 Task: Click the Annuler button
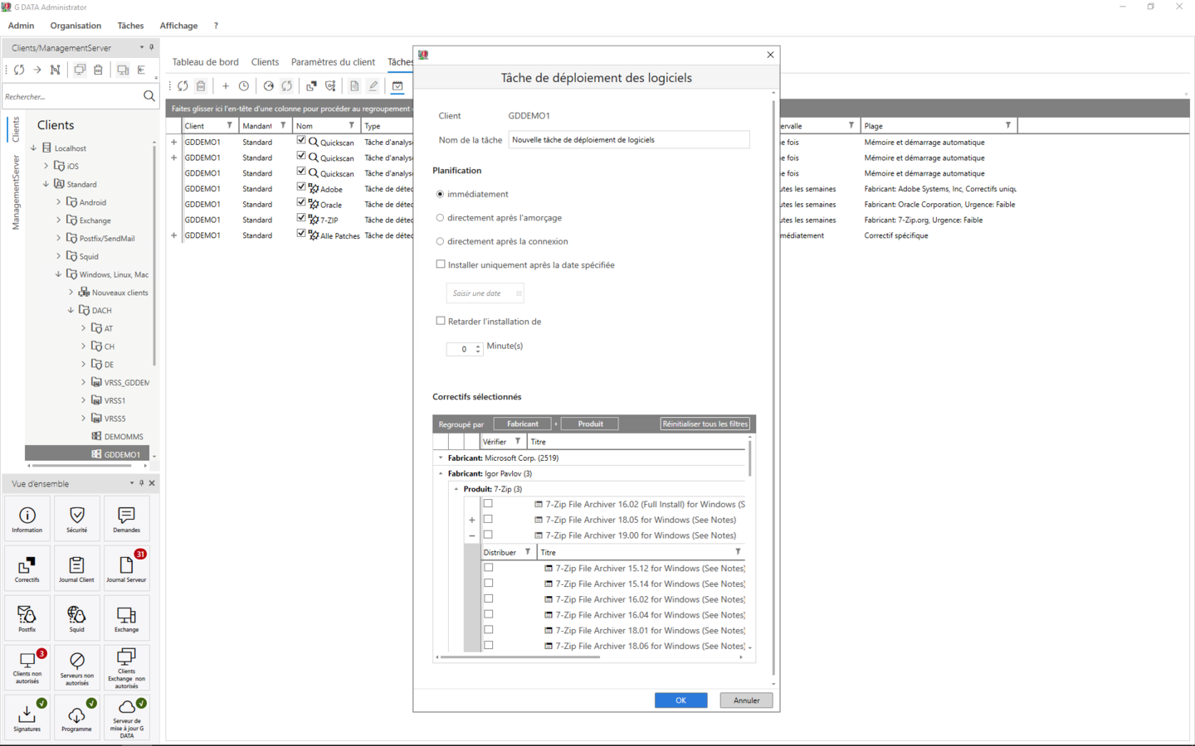click(746, 700)
